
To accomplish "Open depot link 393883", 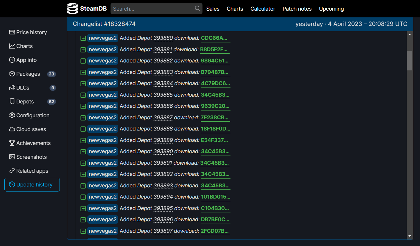I will click(x=163, y=72).
